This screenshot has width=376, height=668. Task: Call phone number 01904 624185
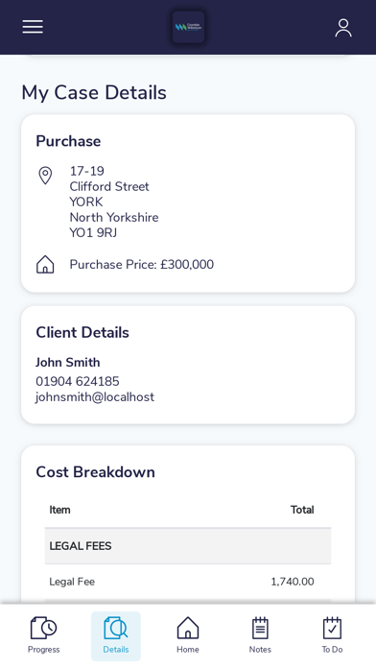[78, 381]
